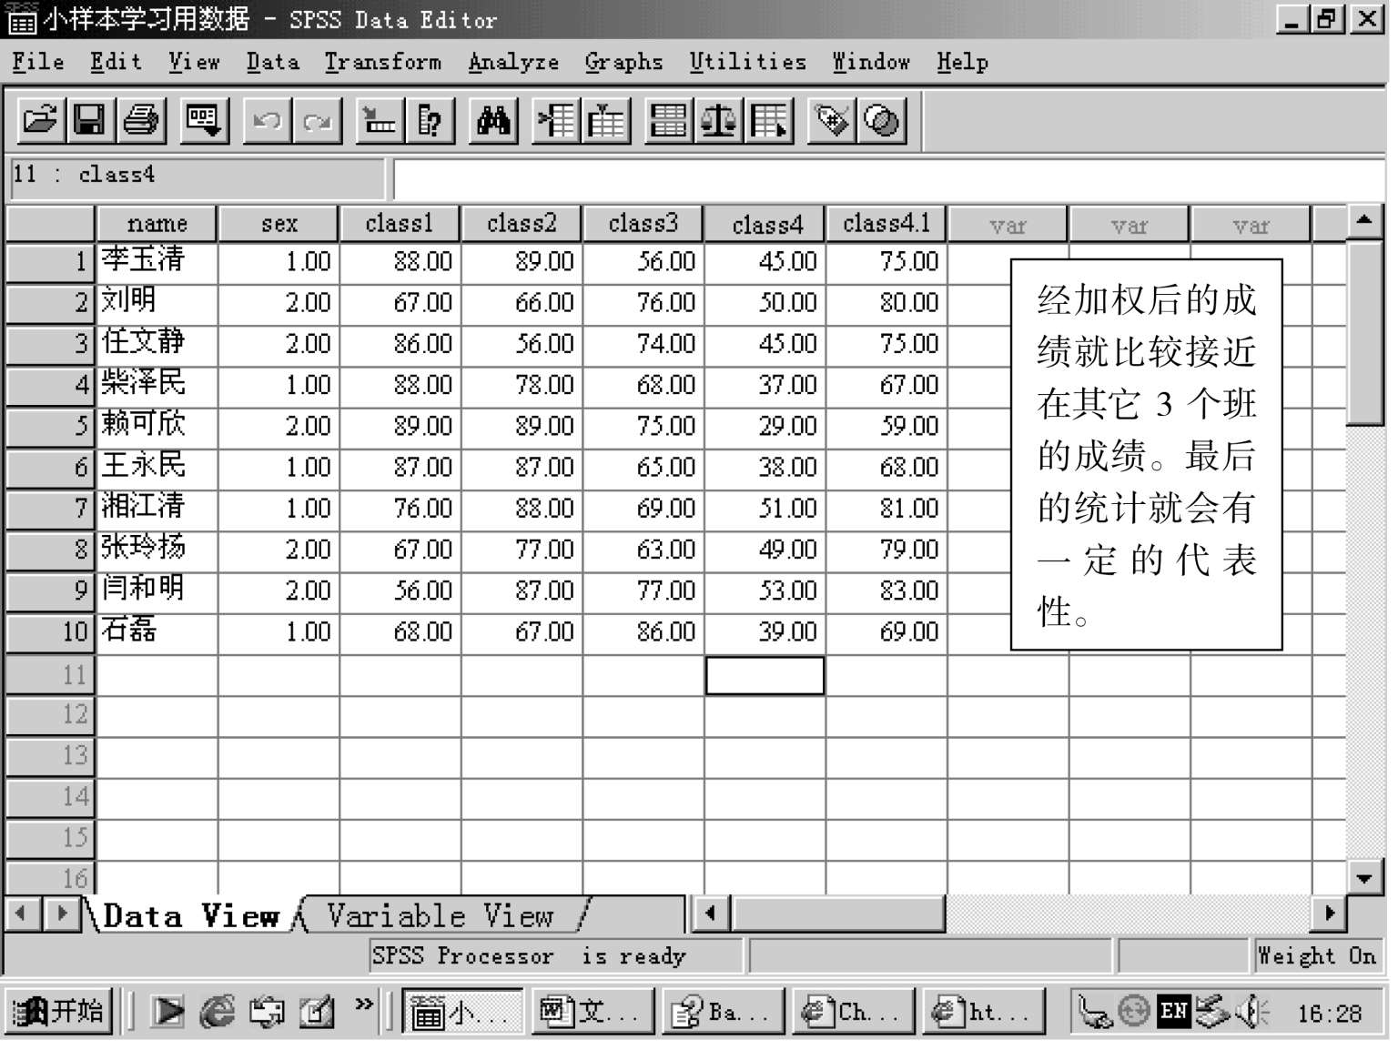Click the class4 value 51.00

[765, 508]
